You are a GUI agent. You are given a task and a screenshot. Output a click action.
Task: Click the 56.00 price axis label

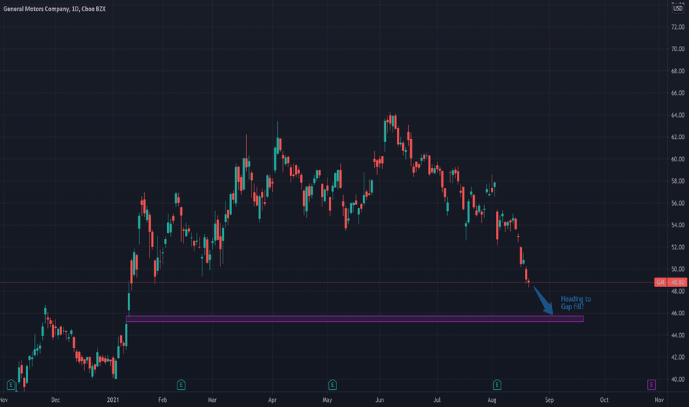[678, 203]
